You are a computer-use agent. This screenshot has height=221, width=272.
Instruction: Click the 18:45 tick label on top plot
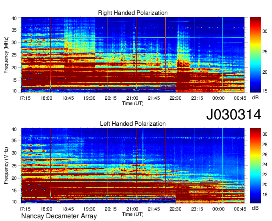pos(68,98)
